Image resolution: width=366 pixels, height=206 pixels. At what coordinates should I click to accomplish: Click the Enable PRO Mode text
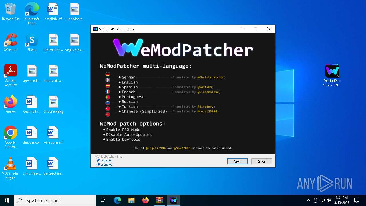123,130
